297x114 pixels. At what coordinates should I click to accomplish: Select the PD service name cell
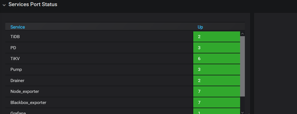tap(99, 48)
